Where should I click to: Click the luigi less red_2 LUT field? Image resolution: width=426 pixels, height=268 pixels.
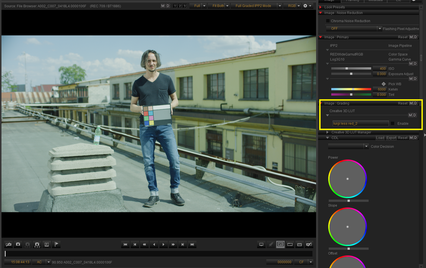click(361, 124)
